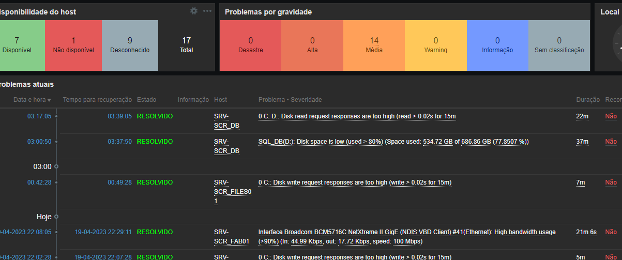The width and height of the screenshot is (622, 260).
Task: Click Não acknowledge link for 22m problem
Action: (x=611, y=116)
